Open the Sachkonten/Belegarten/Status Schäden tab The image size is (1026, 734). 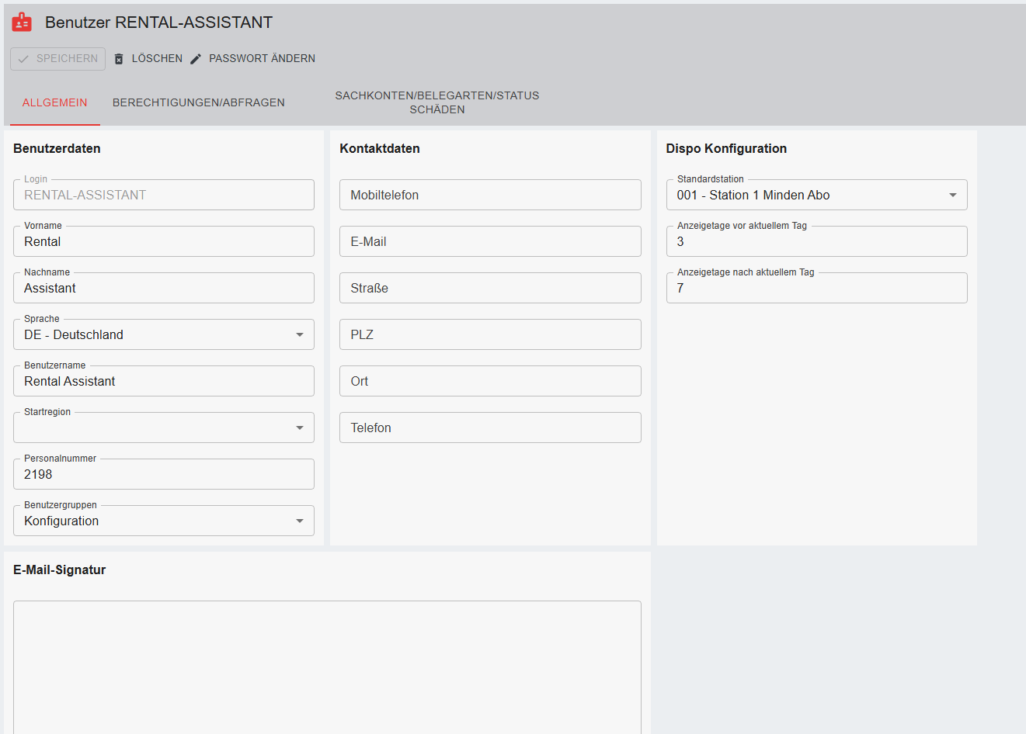[x=436, y=102]
